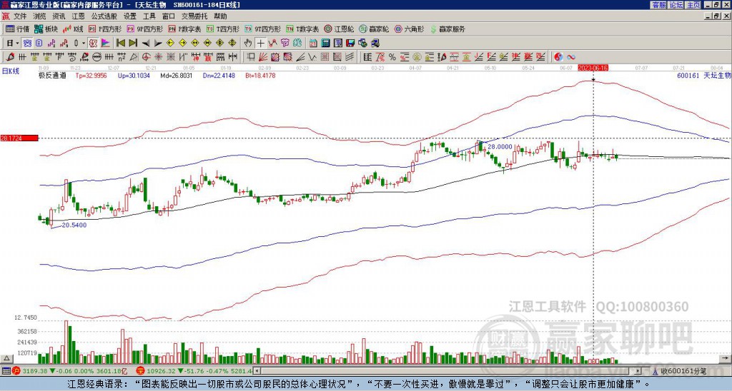This screenshot has height=391, width=732.
Task: Switch to the K线 chart view
Action: click(x=74, y=29)
